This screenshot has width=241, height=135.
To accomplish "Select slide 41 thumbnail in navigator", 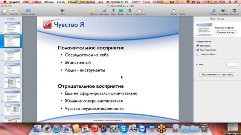I will point(12,27).
